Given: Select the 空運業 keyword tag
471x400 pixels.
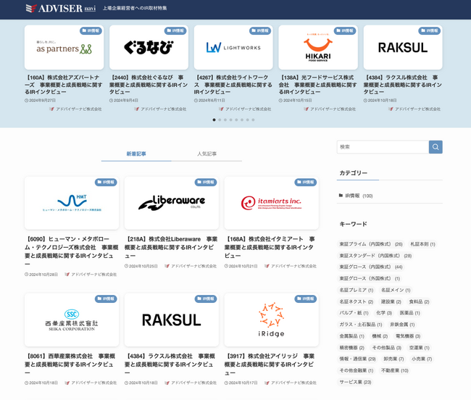Looking at the screenshot, I should click(x=420, y=348).
